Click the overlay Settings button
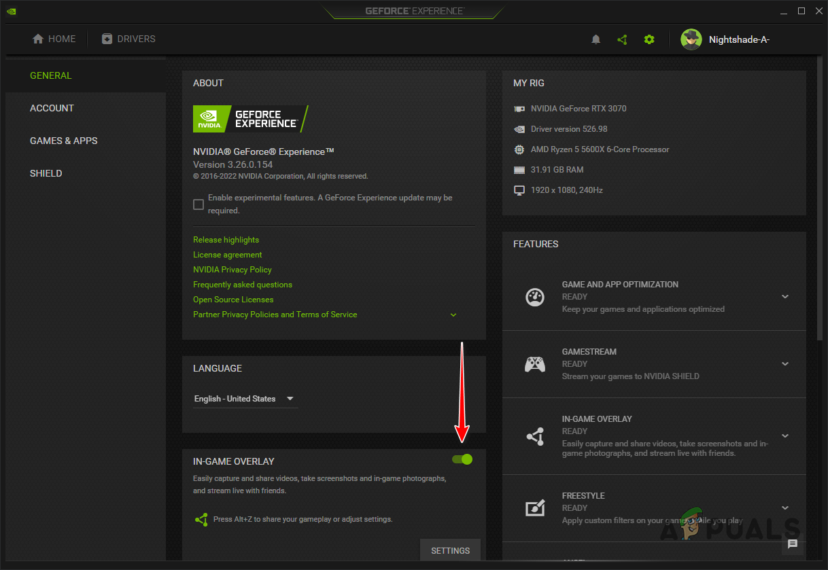Image resolution: width=828 pixels, height=570 pixels. (450, 550)
